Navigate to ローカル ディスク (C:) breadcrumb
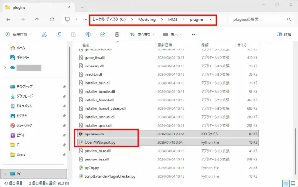Viewport: 298px width, 187px height. pyautogui.click(x=109, y=20)
